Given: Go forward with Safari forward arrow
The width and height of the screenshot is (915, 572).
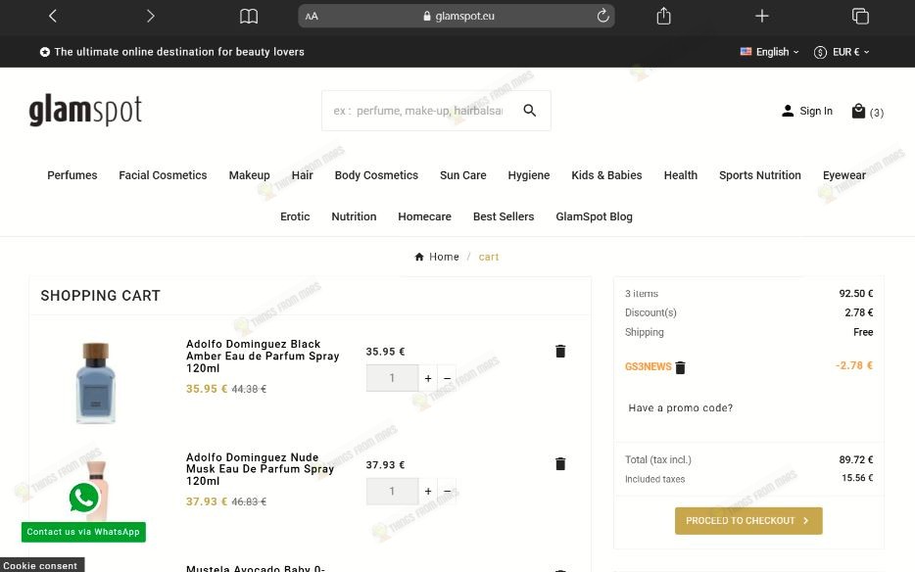Looking at the screenshot, I should (151, 16).
